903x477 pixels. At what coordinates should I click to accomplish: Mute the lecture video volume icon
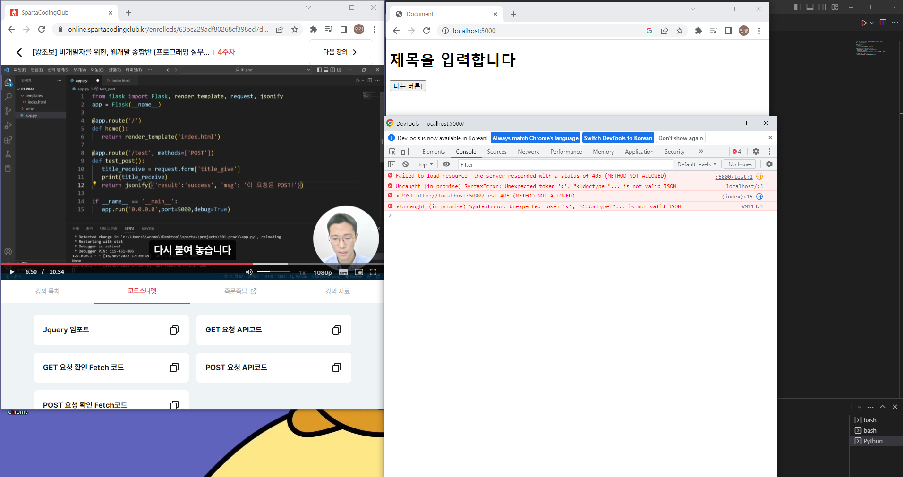point(249,272)
